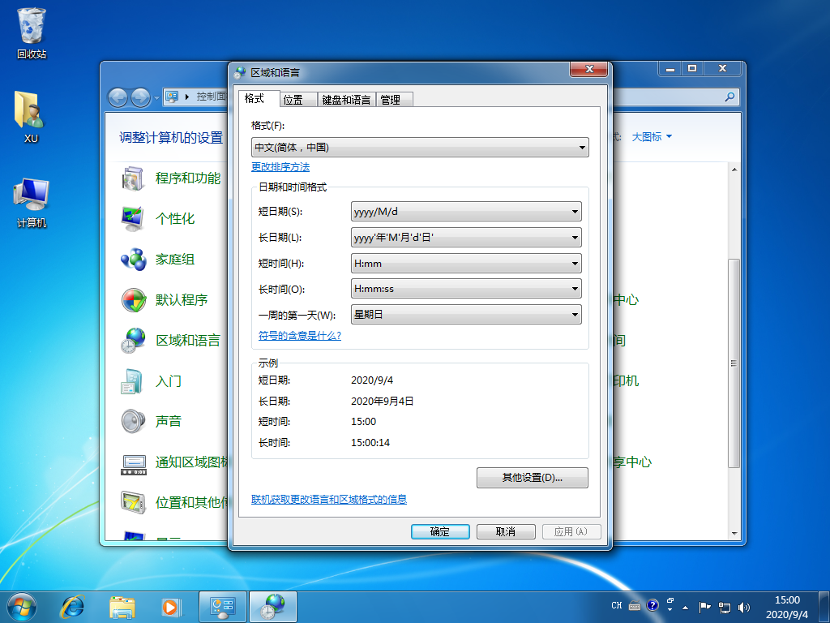The height and width of the screenshot is (623, 830).
Task: Click the volume speaker tray icon
Action: coord(744,607)
